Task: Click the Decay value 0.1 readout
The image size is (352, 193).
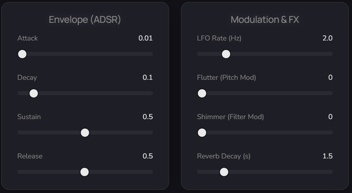Action: pyautogui.click(x=147, y=77)
